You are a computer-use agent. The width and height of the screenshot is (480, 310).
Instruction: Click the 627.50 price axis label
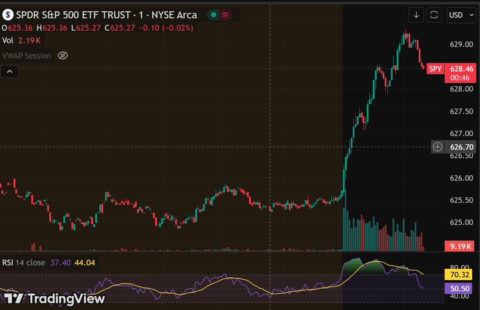pos(461,111)
